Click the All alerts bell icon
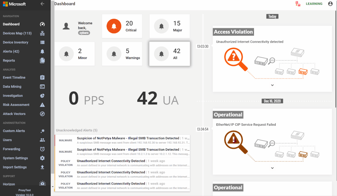Viewport: 337px width, 196px height. (161, 54)
